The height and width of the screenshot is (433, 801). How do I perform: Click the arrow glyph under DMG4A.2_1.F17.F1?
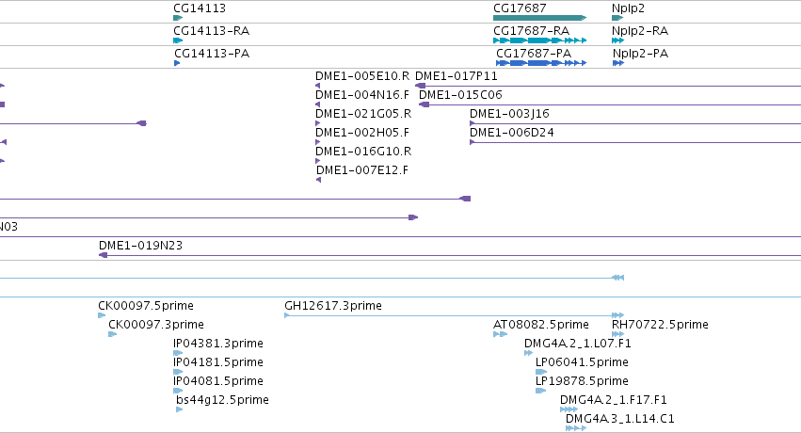pos(569,409)
